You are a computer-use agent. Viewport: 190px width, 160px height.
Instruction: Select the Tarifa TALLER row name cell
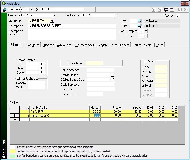tap(60, 116)
